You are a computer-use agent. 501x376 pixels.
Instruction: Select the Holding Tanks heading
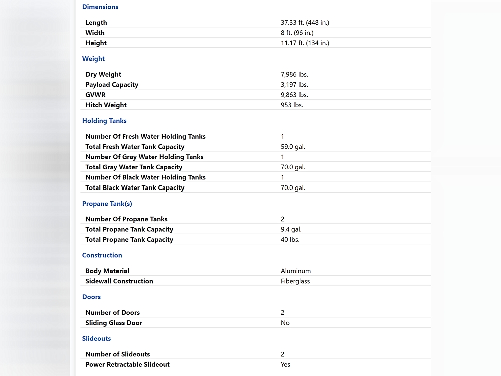104,121
